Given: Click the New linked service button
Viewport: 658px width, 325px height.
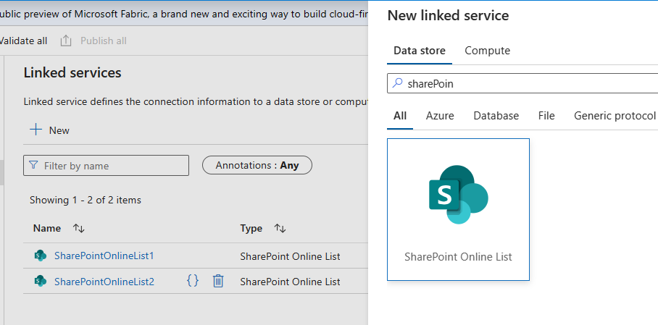Looking at the screenshot, I should 49,130.
